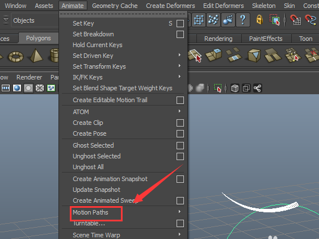Image resolution: width=319 pixels, height=239 pixels.
Task: Choose Set Blend Shape Target Weight Keys
Action: pyautogui.click(x=123, y=88)
